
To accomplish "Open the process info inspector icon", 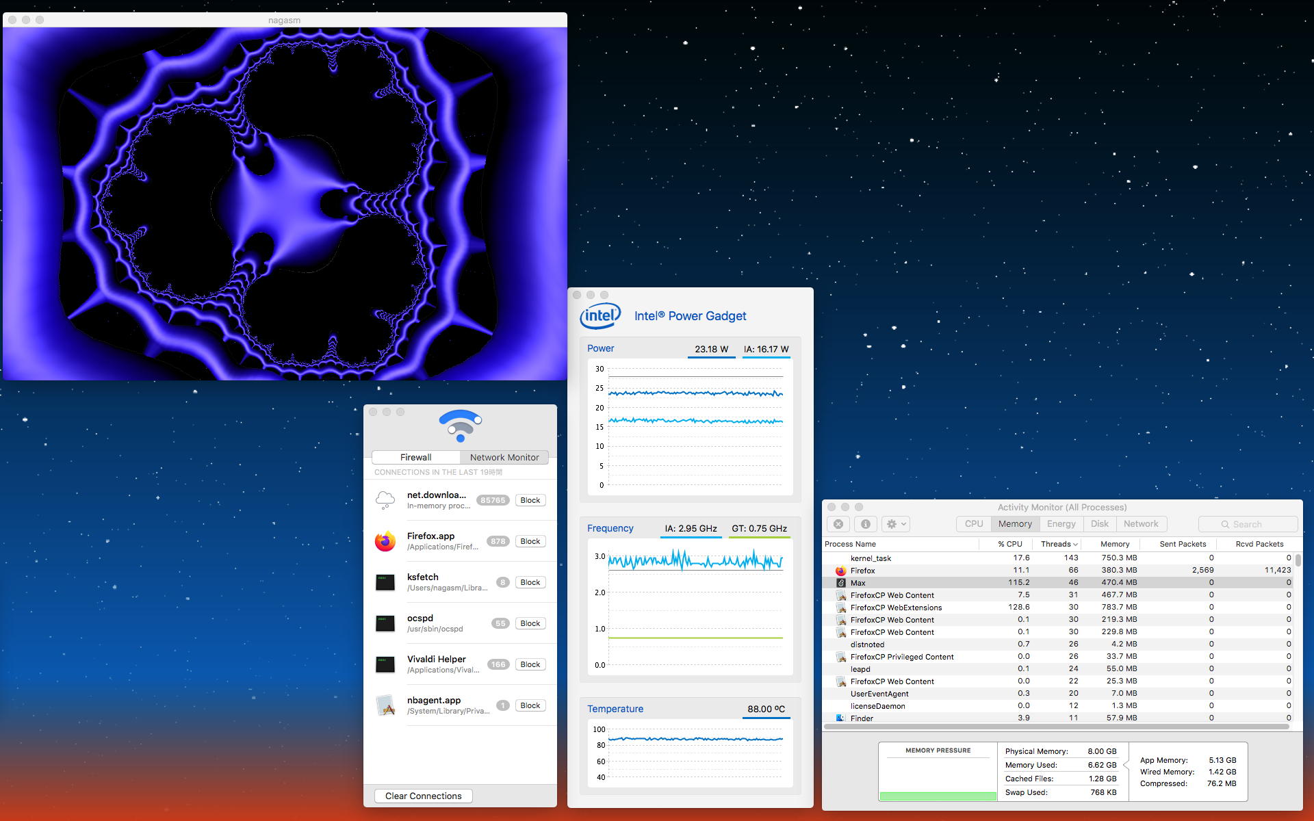I will tap(865, 524).
